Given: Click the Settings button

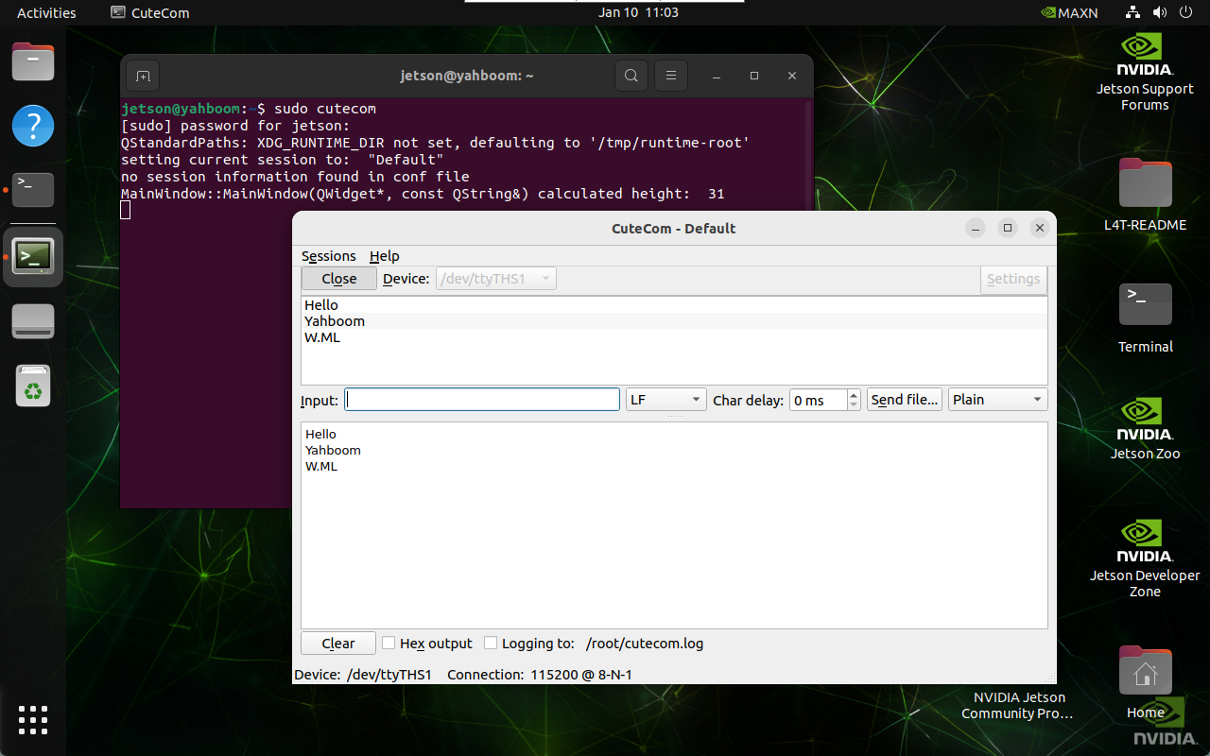Looking at the screenshot, I should pyautogui.click(x=1013, y=279).
